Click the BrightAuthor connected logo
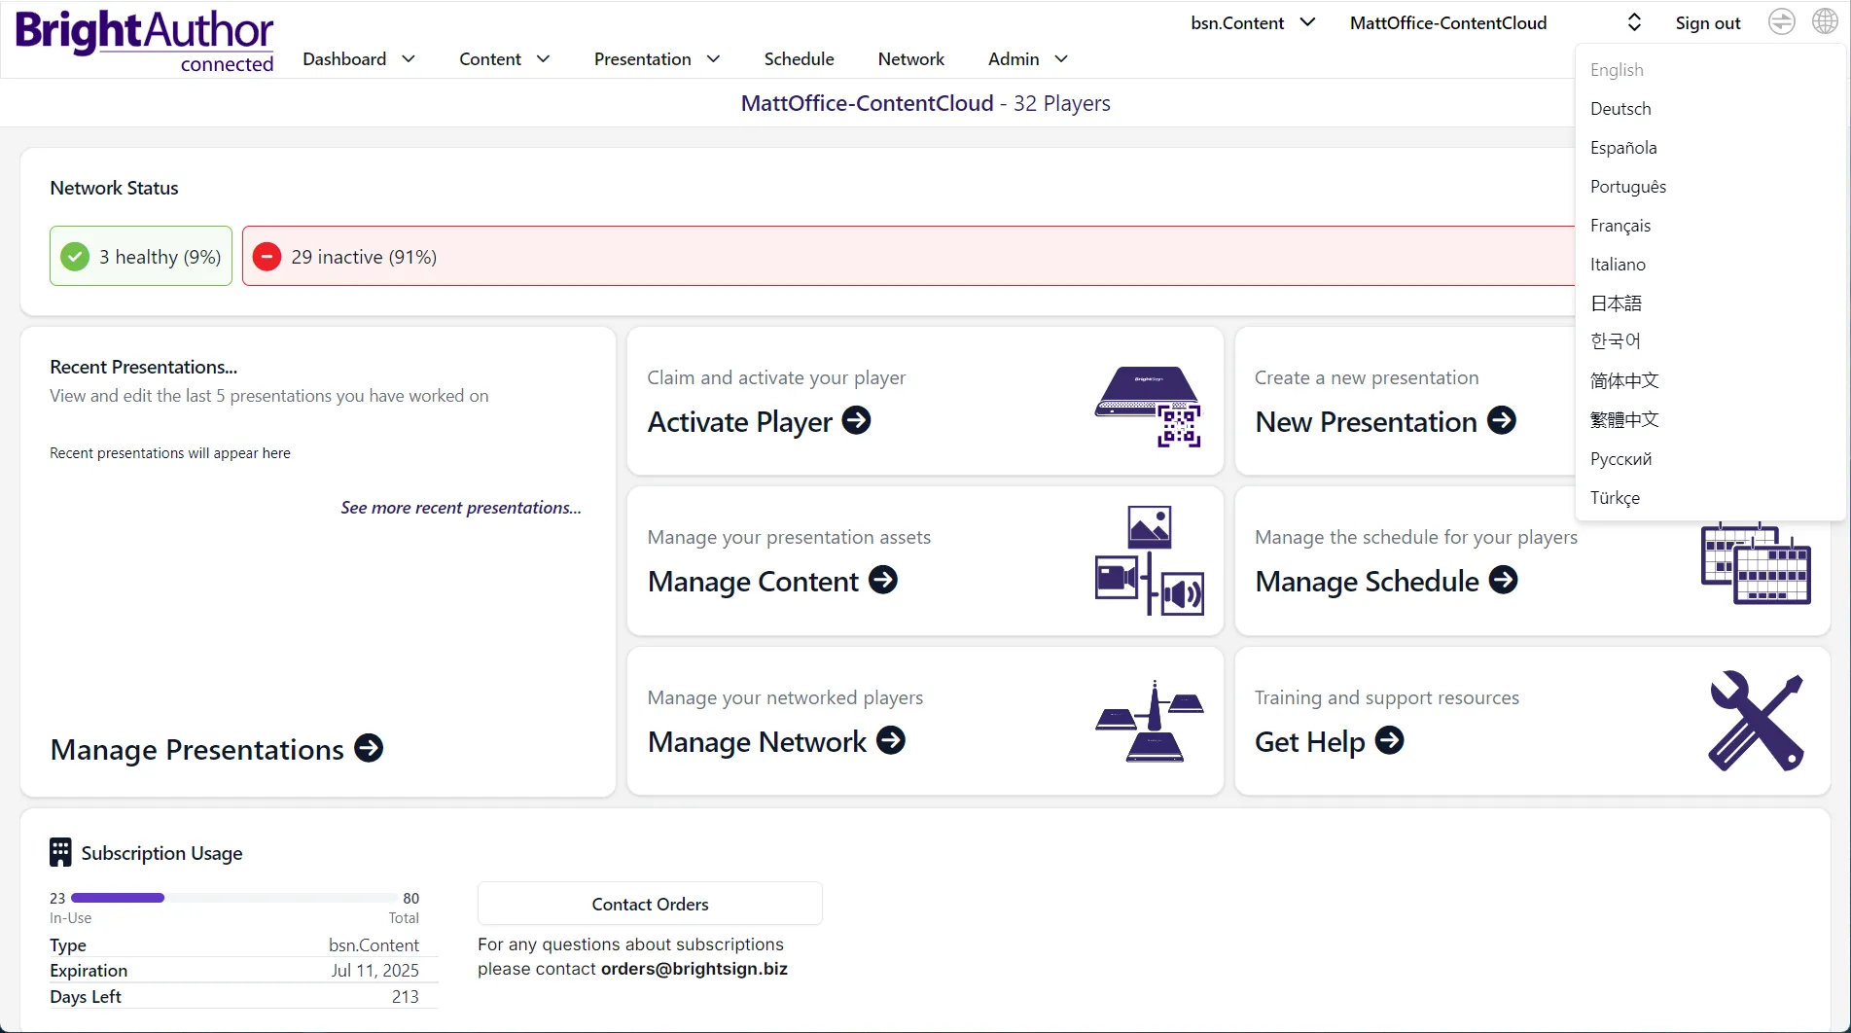1851x1033 pixels. pyautogui.click(x=145, y=42)
